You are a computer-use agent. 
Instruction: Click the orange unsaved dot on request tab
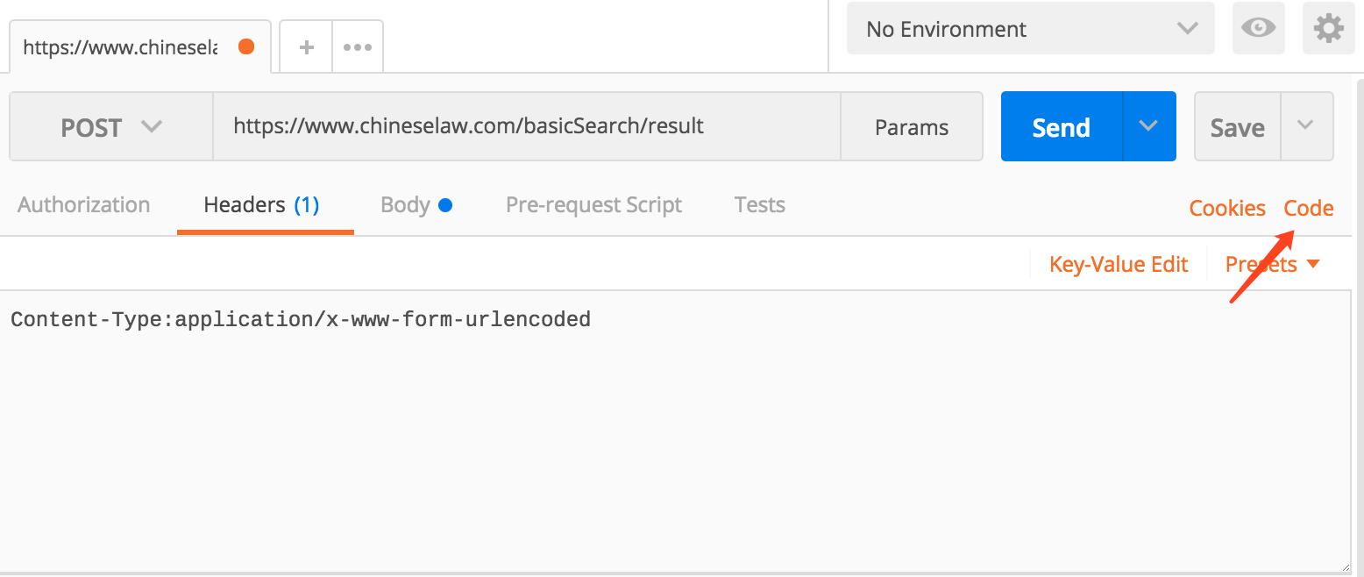pos(246,47)
